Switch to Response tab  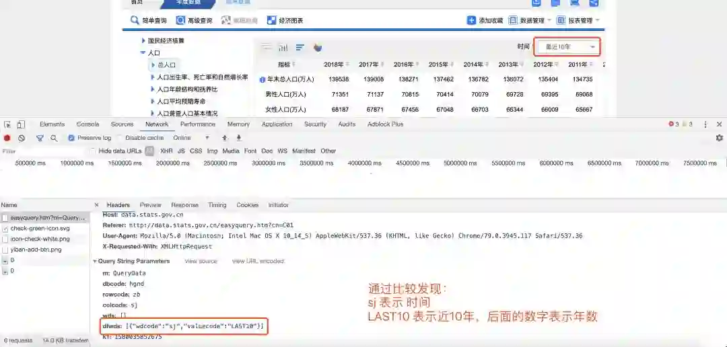(184, 205)
